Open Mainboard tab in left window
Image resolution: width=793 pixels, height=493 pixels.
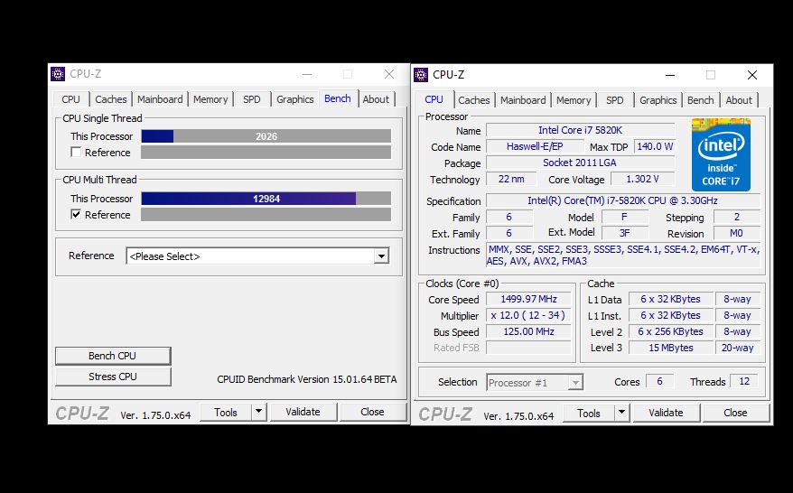(x=160, y=99)
